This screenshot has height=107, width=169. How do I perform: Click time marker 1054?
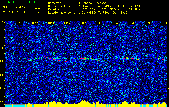point(67,23)
